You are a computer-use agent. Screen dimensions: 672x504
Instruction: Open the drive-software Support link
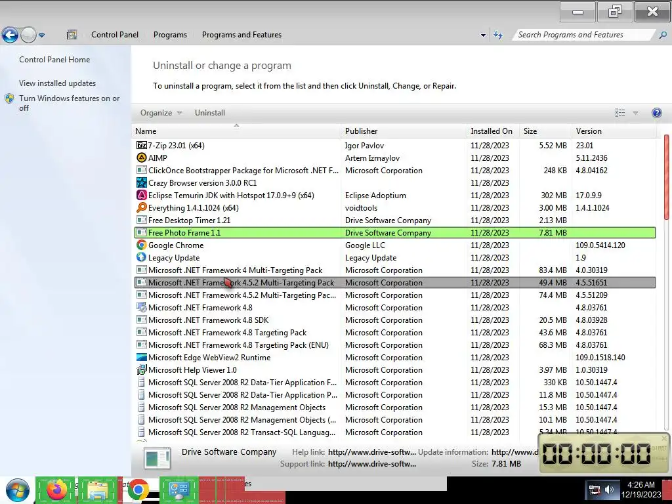coord(371,464)
